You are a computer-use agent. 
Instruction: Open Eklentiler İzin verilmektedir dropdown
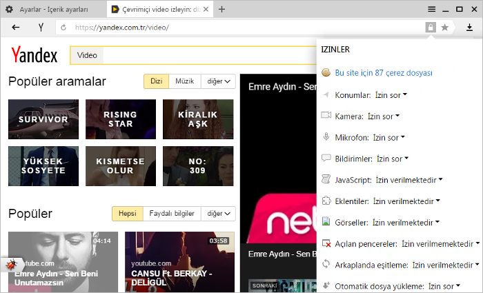[x=406, y=201]
